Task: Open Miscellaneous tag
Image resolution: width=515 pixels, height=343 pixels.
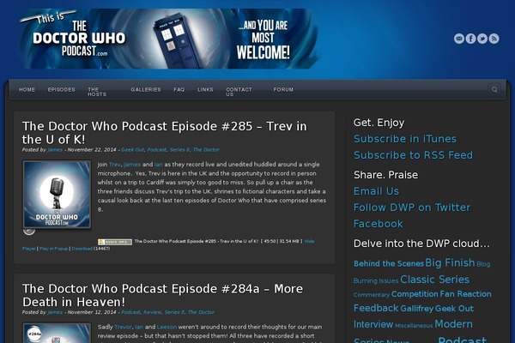Action: click(414, 326)
